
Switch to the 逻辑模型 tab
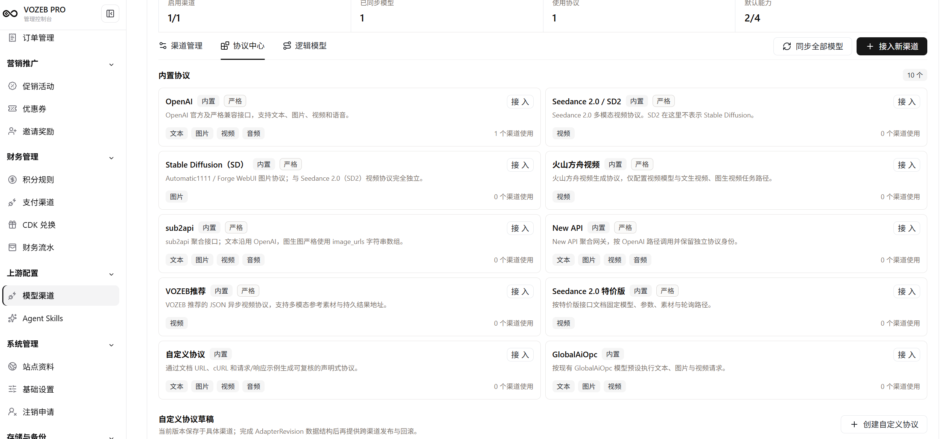tap(304, 46)
